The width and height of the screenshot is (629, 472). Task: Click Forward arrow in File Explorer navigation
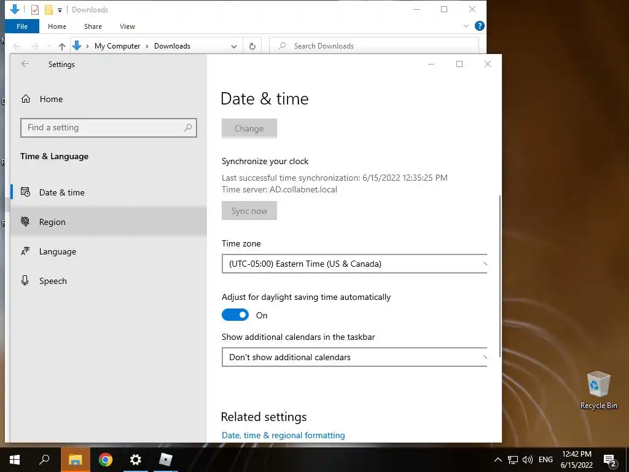pos(35,47)
